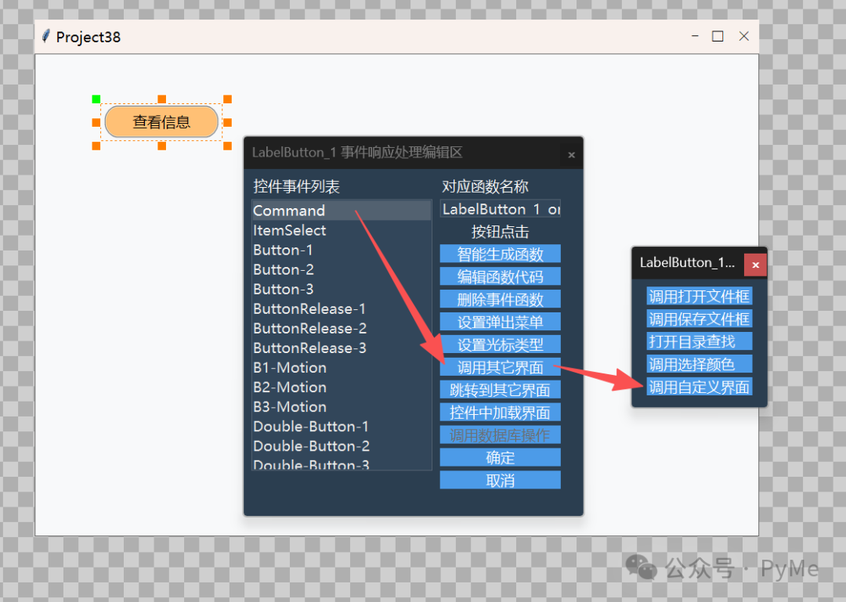
Task: Click 智能生成函数 button
Action: click(x=500, y=254)
